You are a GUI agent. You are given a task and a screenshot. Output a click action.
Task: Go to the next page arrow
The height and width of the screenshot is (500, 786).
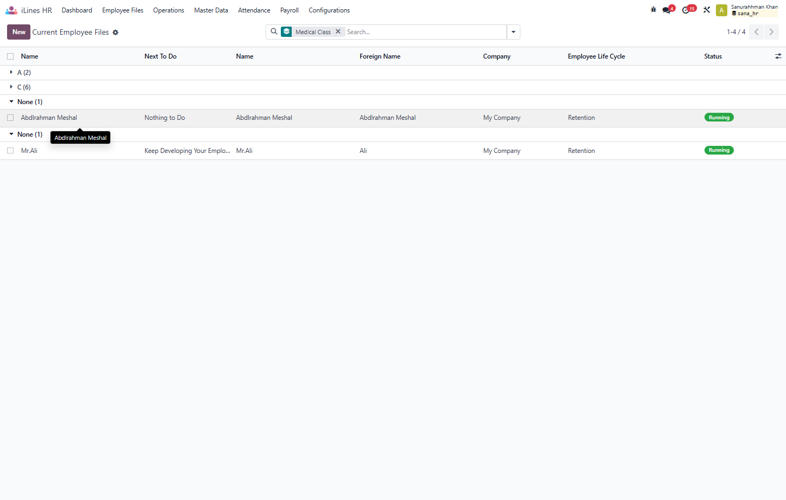(x=771, y=32)
